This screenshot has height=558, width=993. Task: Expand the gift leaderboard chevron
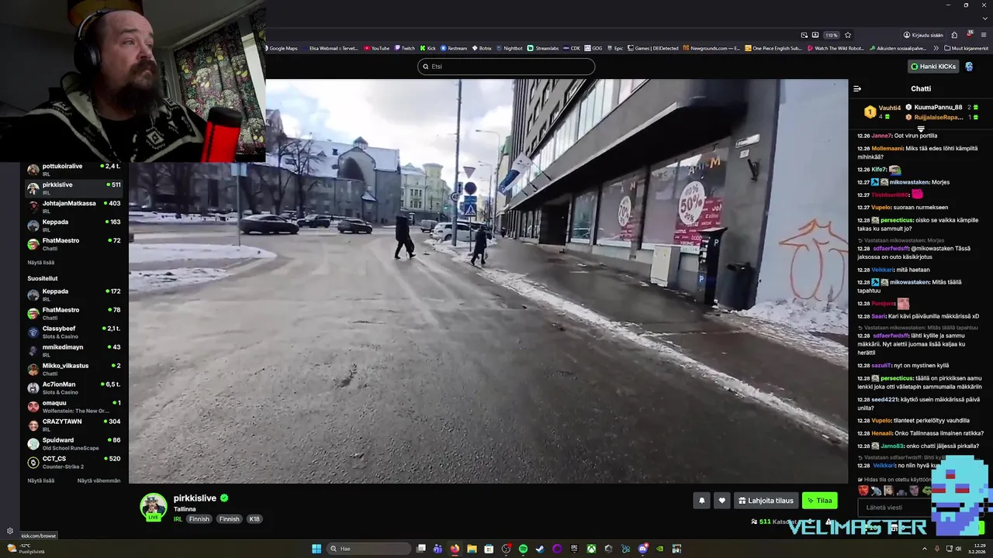[x=921, y=129]
